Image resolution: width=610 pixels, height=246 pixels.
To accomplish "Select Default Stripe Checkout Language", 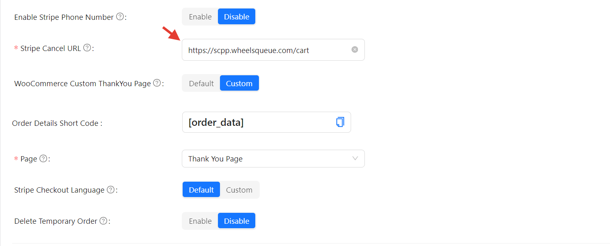I will tap(201, 190).
